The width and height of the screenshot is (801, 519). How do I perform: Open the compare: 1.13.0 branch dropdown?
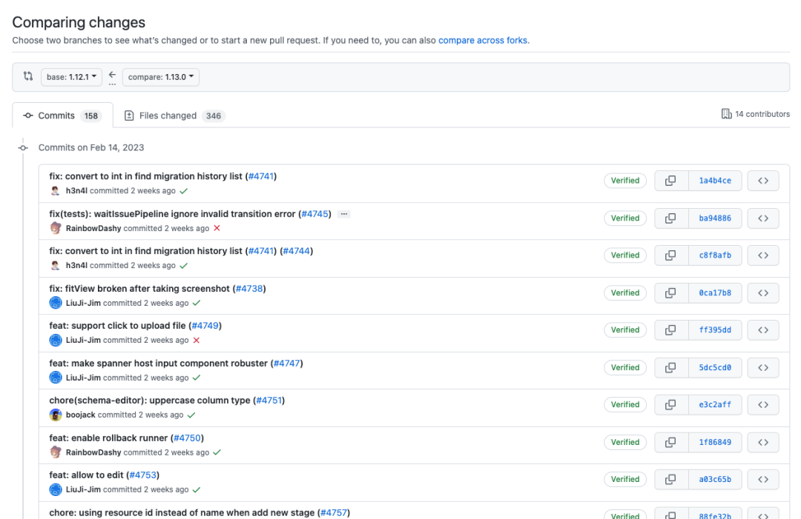coord(160,77)
